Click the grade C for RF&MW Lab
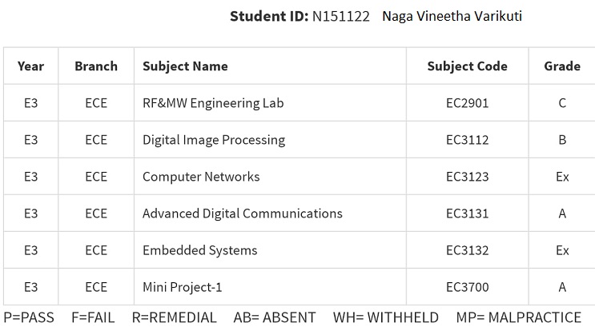The image size is (595, 335). (x=562, y=103)
